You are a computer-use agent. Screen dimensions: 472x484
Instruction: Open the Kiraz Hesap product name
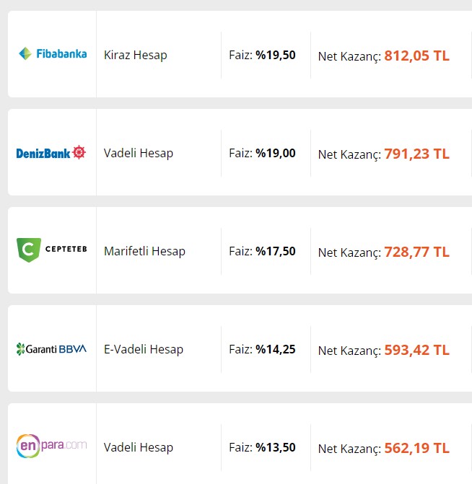(x=135, y=55)
